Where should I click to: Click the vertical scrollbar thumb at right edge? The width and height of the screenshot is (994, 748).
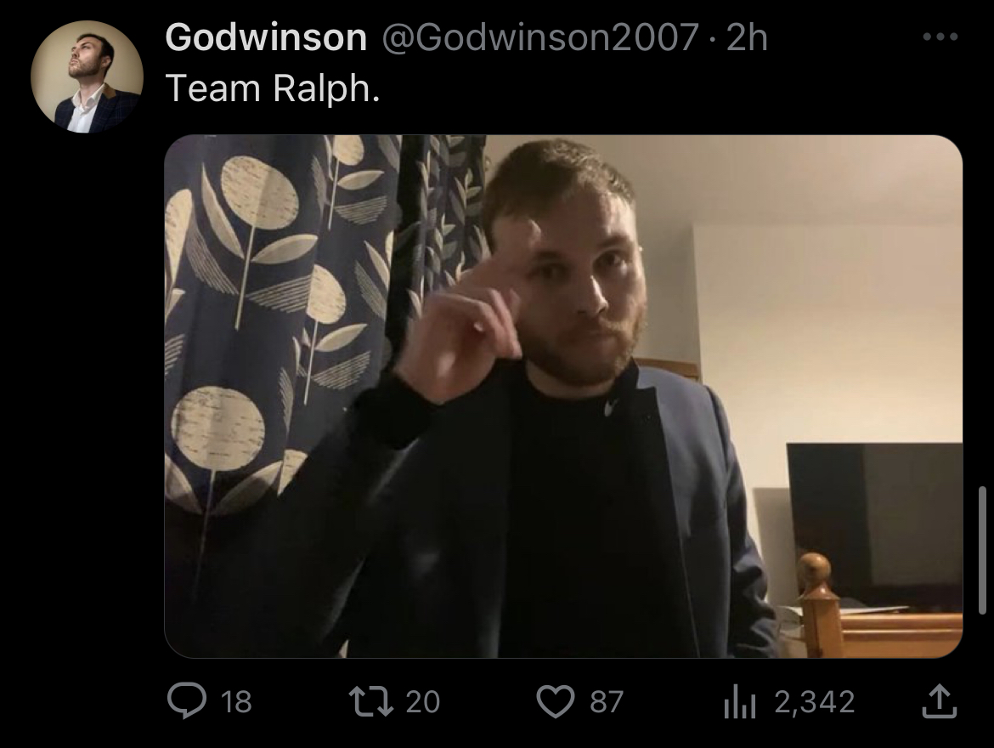pos(982,550)
